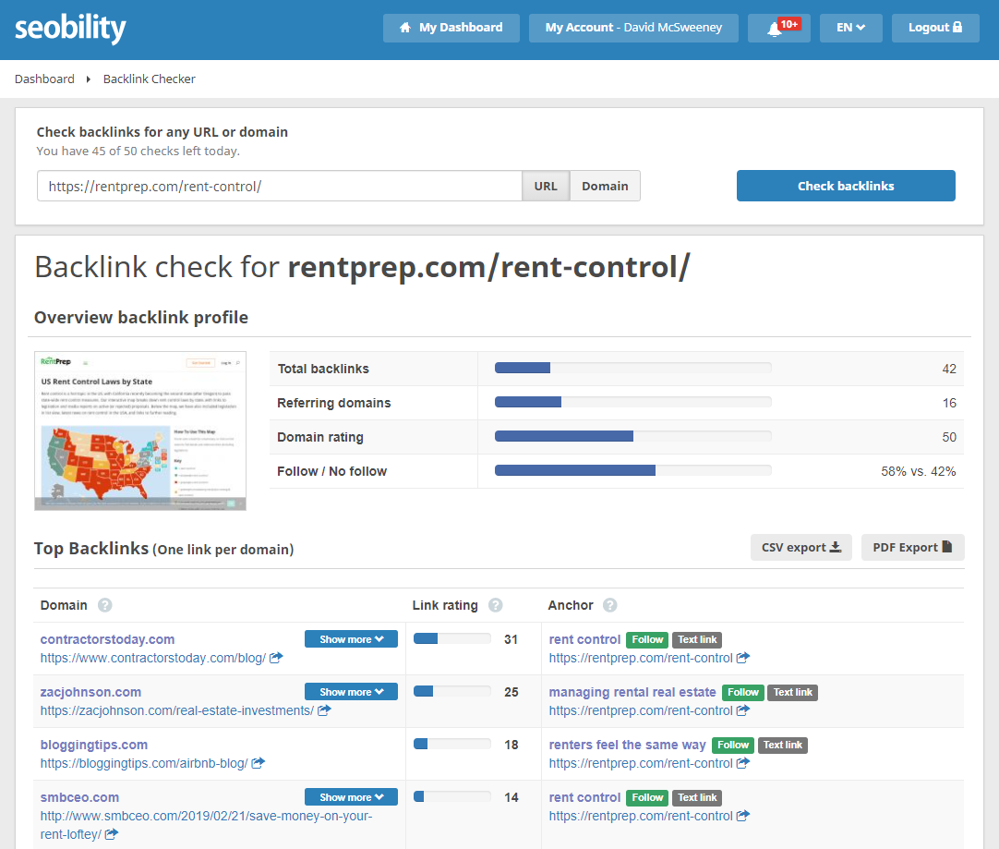Open My Account menu item

633,28
